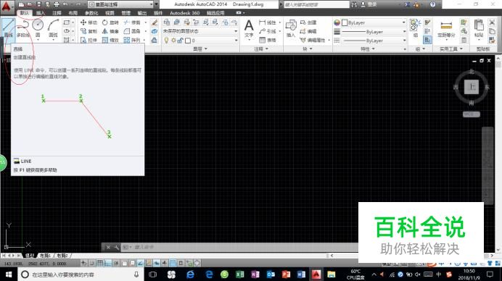Toggle the layer freeze sun icon

pos(173,41)
